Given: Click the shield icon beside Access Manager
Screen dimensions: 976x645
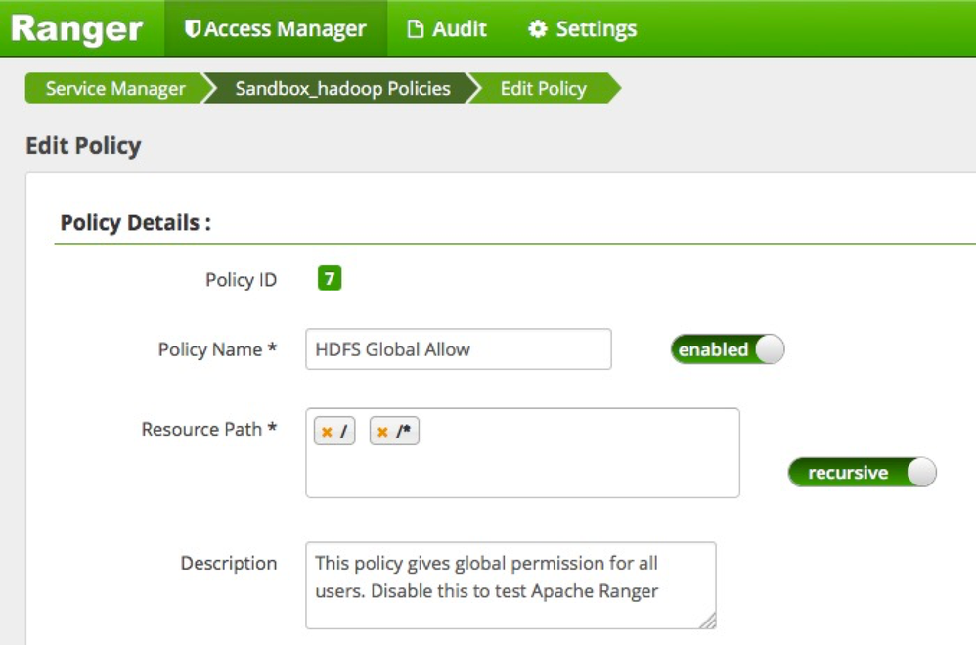Looking at the screenshot, I should click(x=193, y=29).
